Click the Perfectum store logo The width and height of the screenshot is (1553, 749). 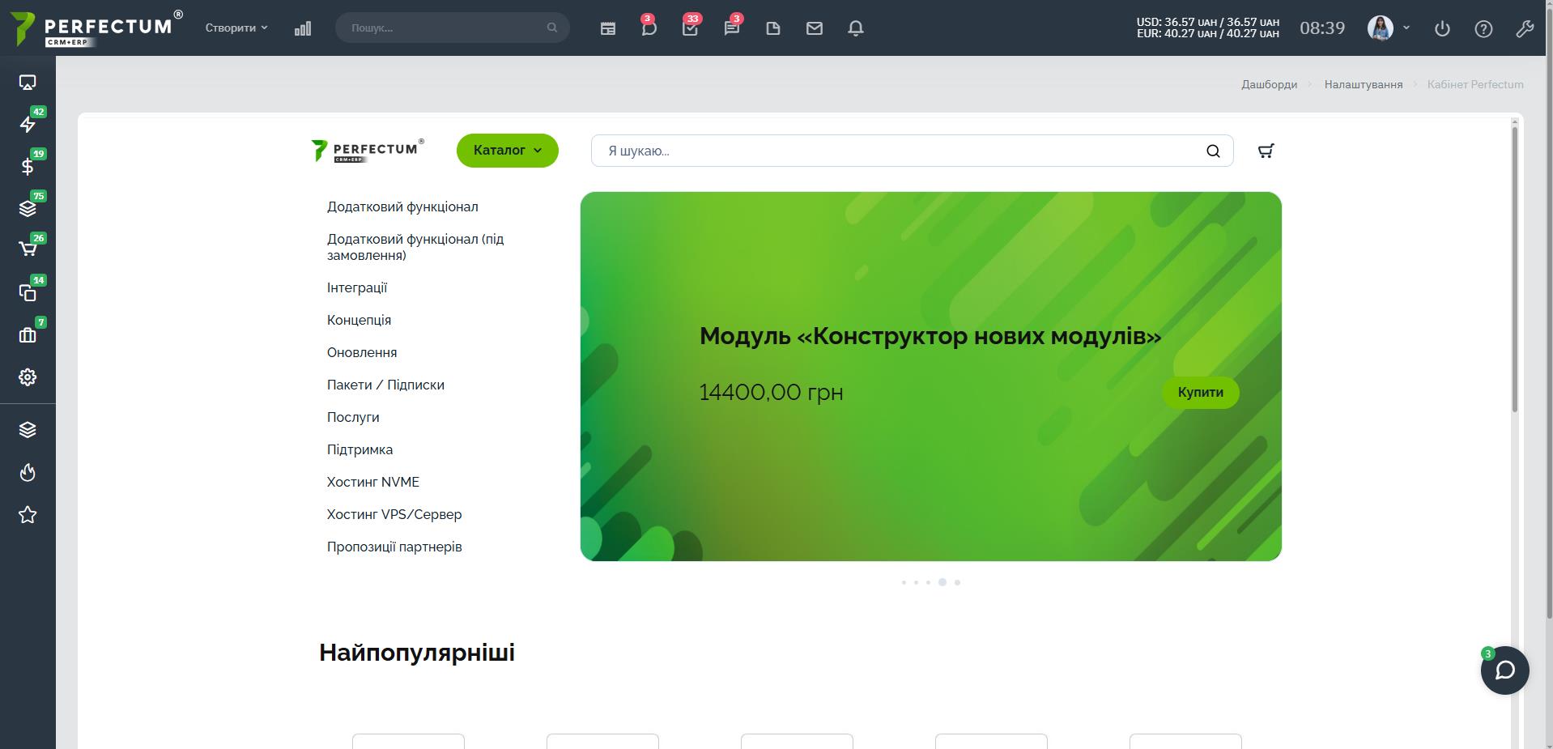(368, 151)
